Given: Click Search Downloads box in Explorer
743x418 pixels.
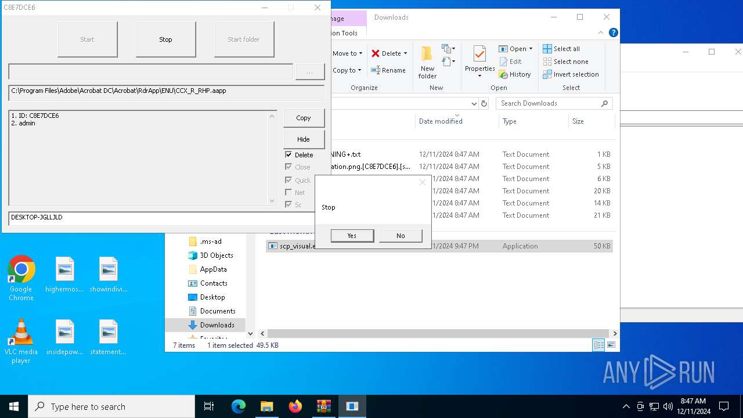Looking at the screenshot, I should pyautogui.click(x=554, y=103).
